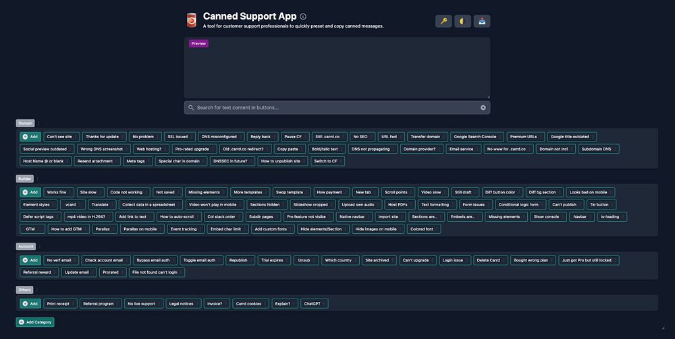Open the Builder category options menu
This screenshot has width=675, height=339.
pos(37,179)
